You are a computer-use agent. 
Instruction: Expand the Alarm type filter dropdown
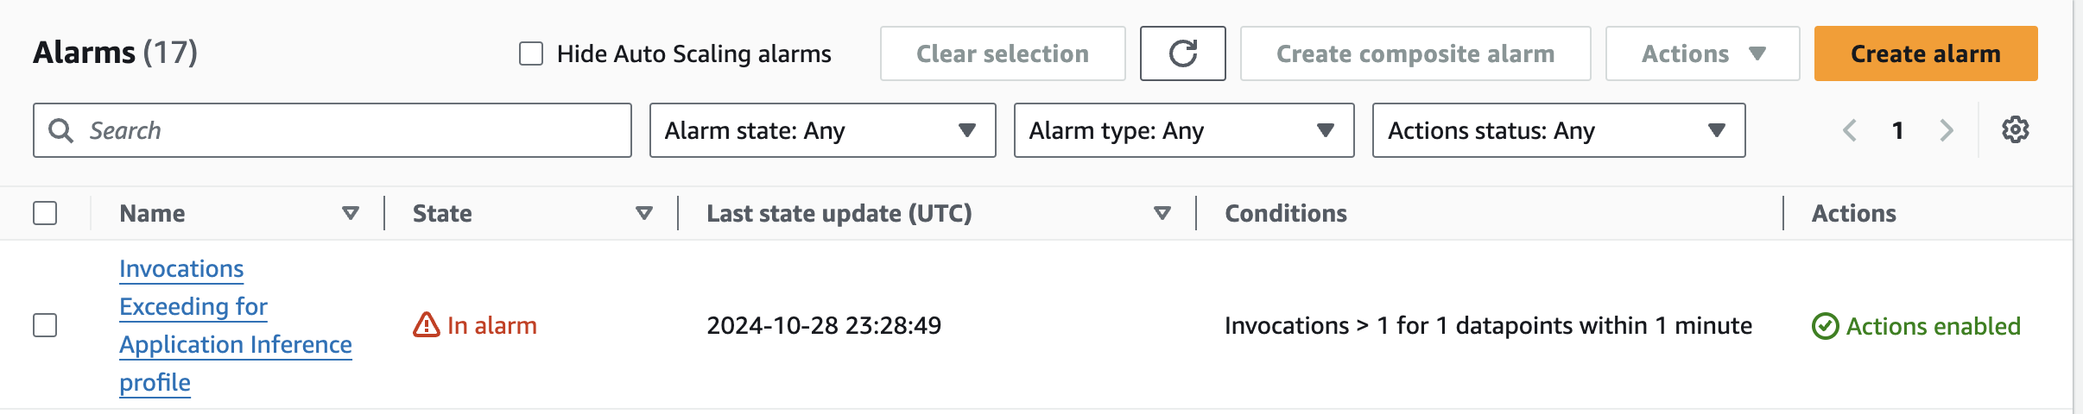pyautogui.click(x=1183, y=130)
